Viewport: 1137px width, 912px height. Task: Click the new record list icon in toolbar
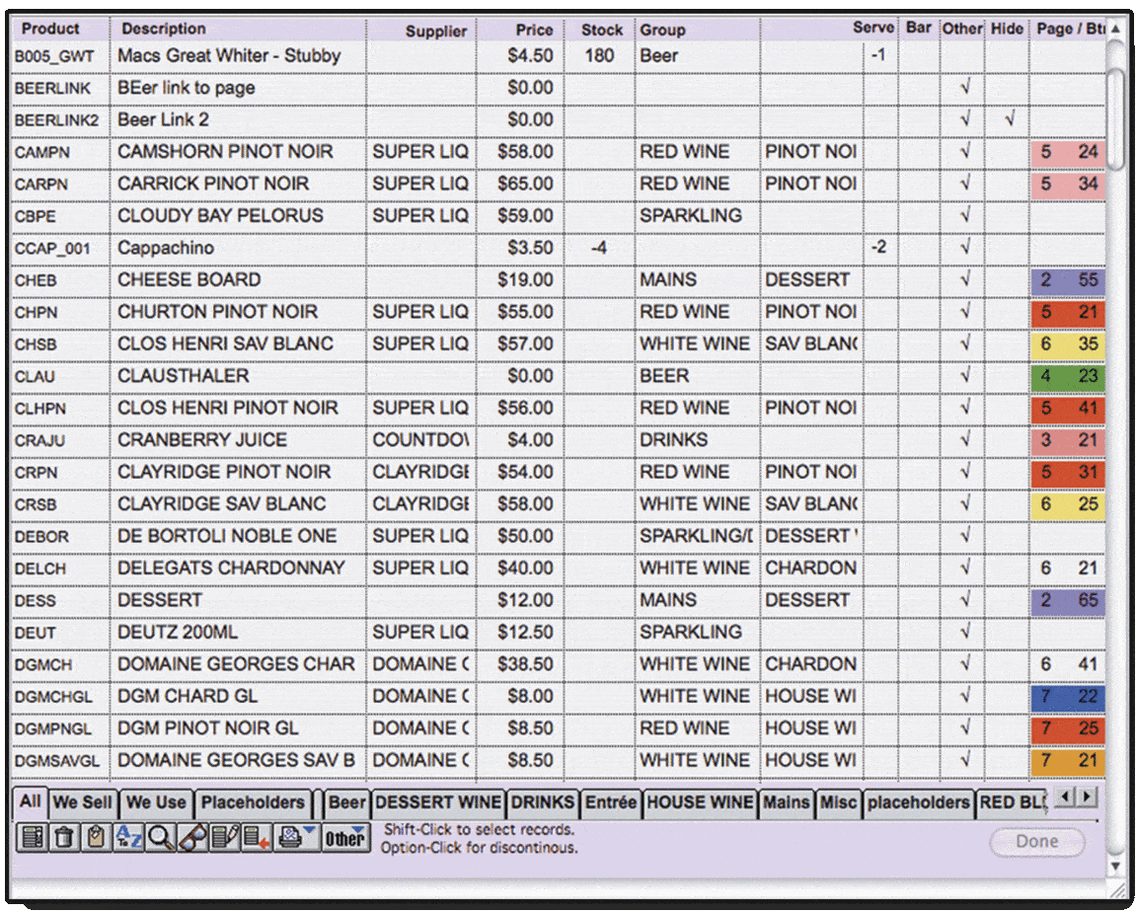tap(32, 837)
